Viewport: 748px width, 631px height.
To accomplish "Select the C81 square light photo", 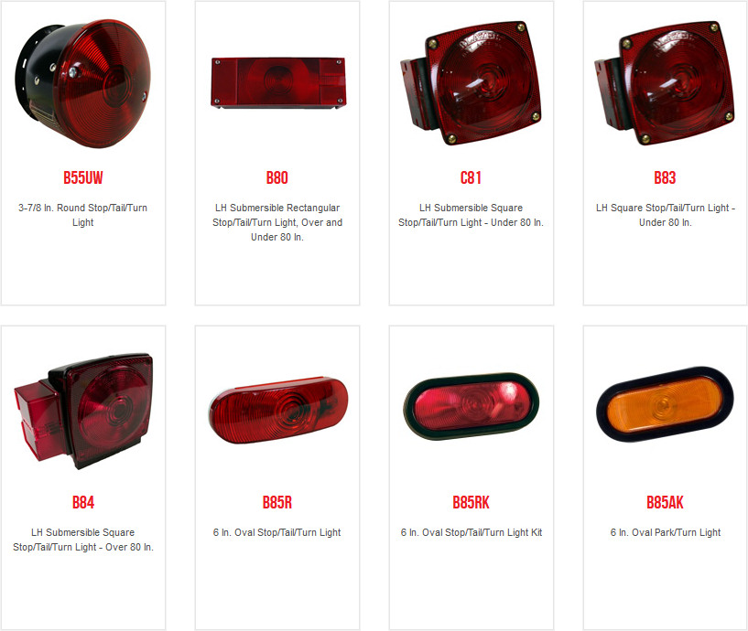I will tap(471, 82).
